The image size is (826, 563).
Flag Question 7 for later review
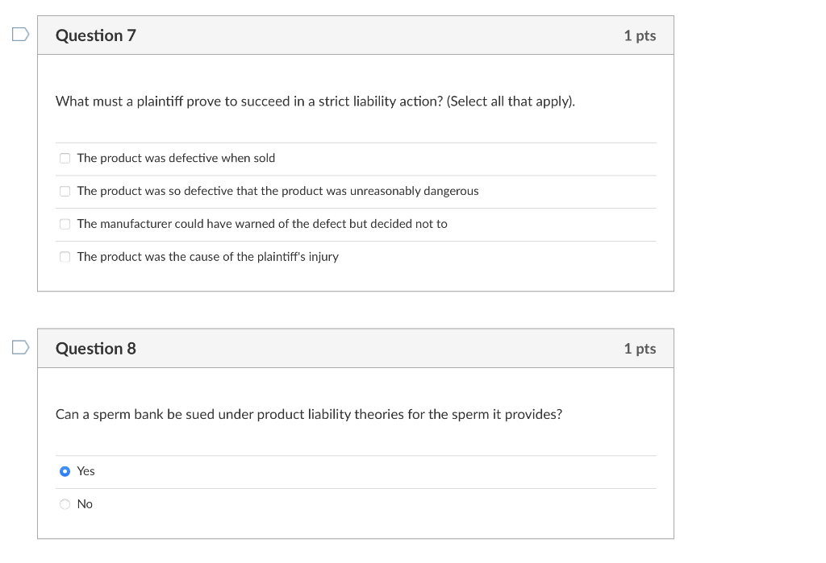click(19, 34)
